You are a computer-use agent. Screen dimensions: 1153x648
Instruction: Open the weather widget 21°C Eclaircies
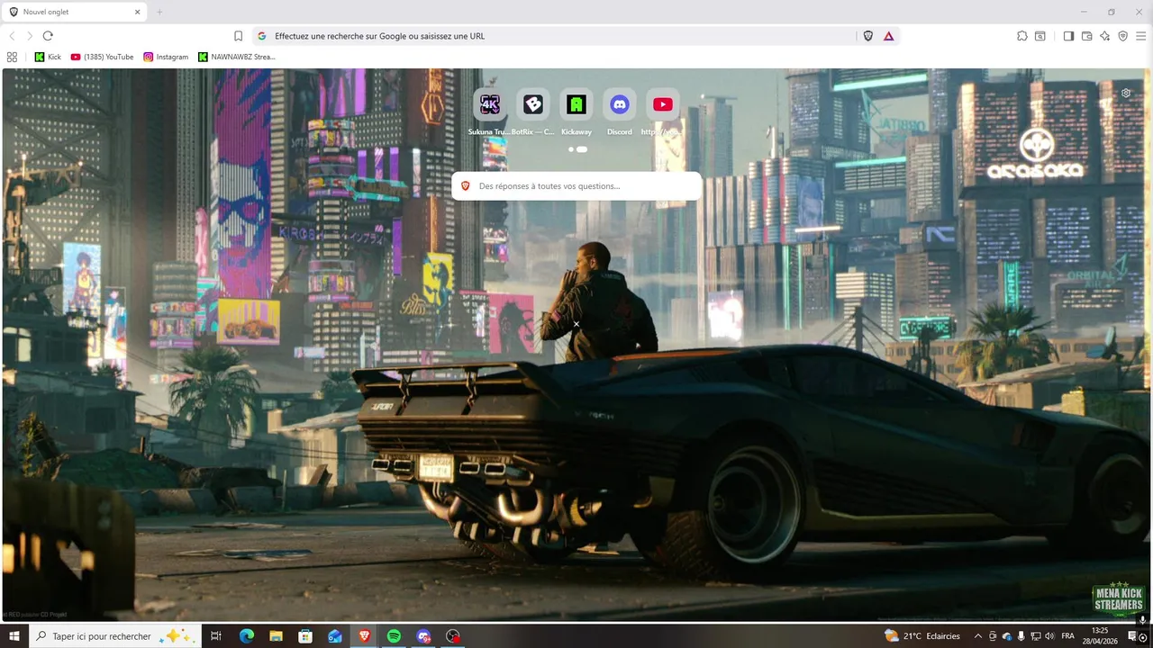pyautogui.click(x=921, y=636)
